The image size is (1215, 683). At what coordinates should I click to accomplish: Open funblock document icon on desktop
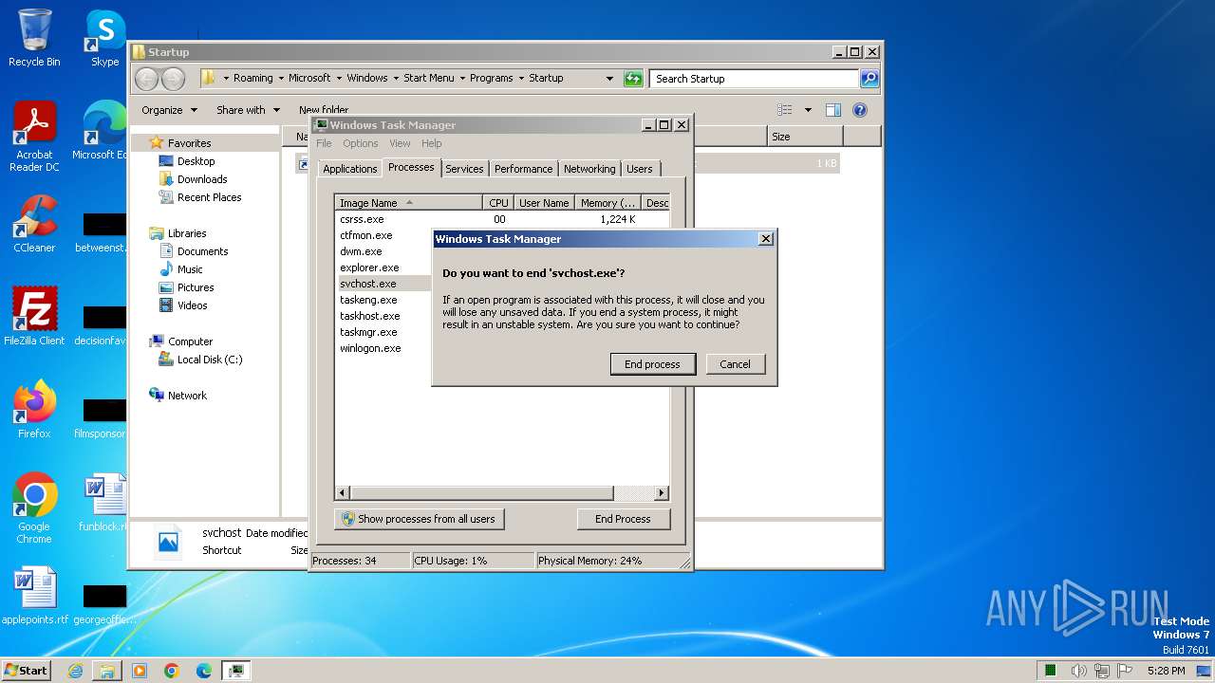tap(104, 503)
